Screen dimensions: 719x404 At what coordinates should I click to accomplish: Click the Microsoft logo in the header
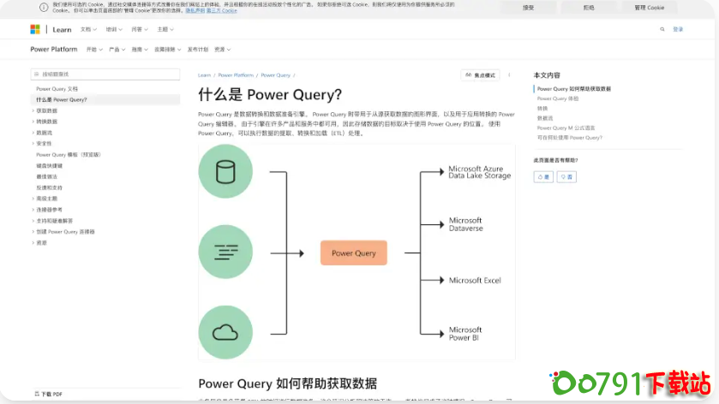[x=35, y=29]
